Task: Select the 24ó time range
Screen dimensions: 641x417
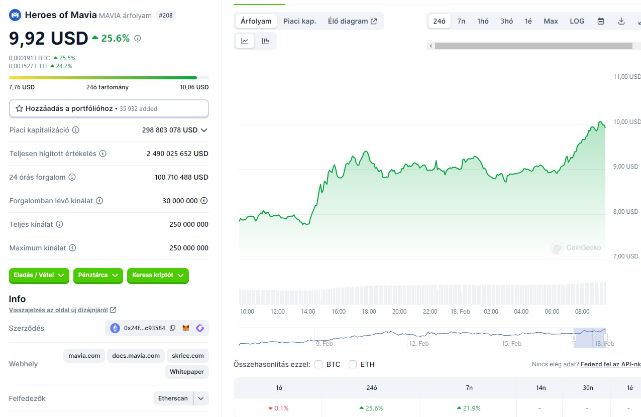Action: tap(440, 21)
